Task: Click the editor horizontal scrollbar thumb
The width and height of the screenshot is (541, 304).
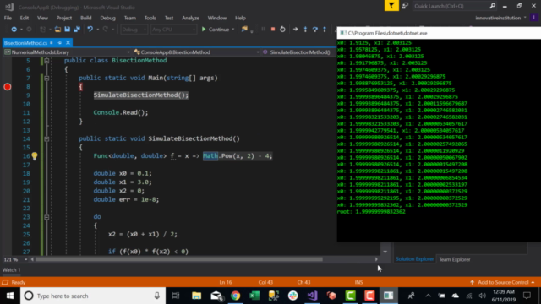Action: coord(179,259)
